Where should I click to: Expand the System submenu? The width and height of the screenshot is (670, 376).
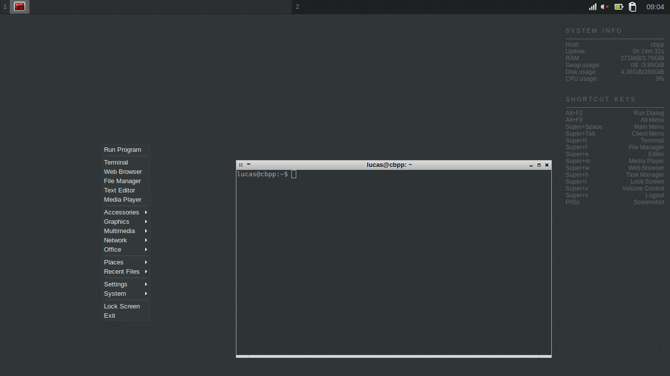(115, 294)
